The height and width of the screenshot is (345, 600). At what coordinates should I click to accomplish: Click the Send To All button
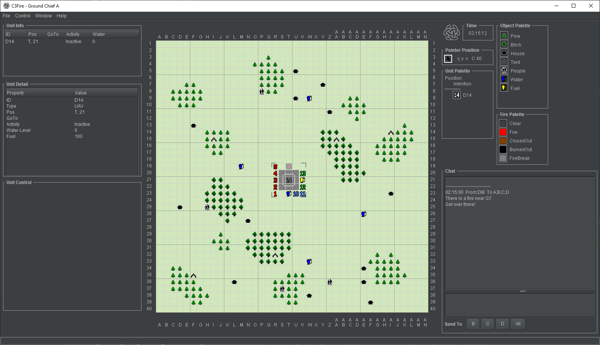coord(518,324)
